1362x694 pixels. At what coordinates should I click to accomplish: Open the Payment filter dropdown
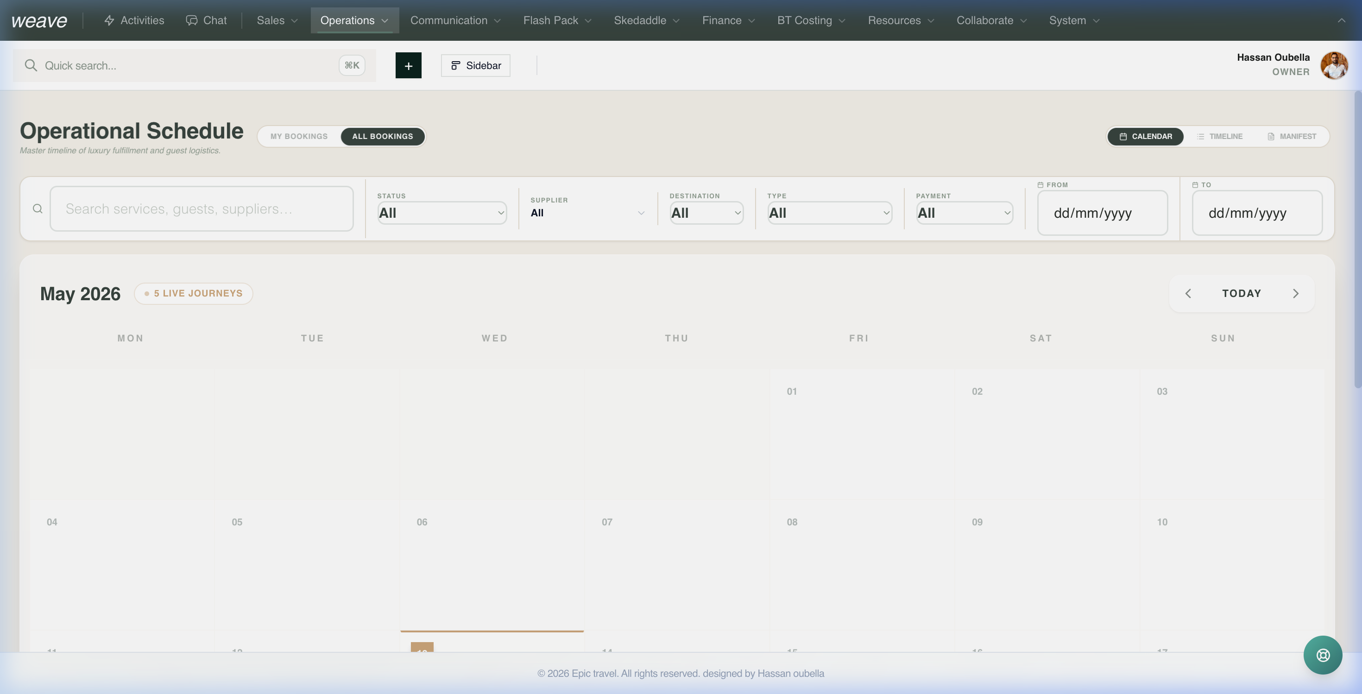pyautogui.click(x=965, y=213)
